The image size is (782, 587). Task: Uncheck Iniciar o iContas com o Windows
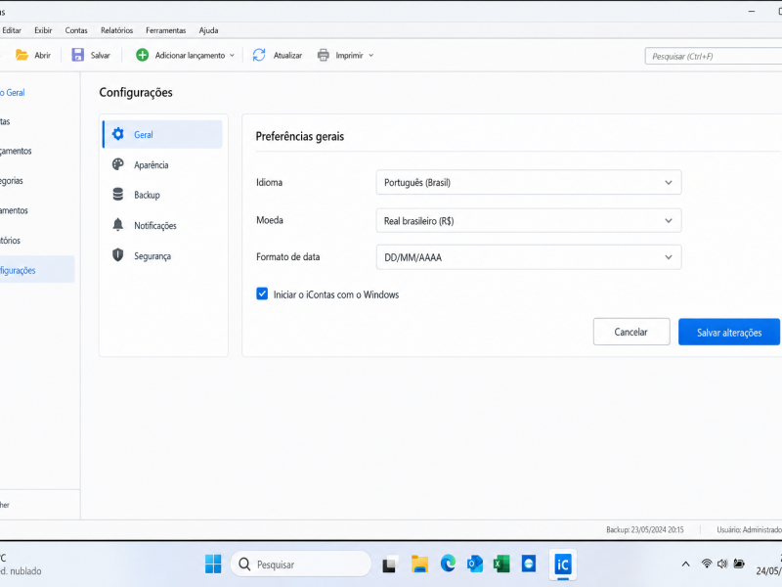point(262,294)
